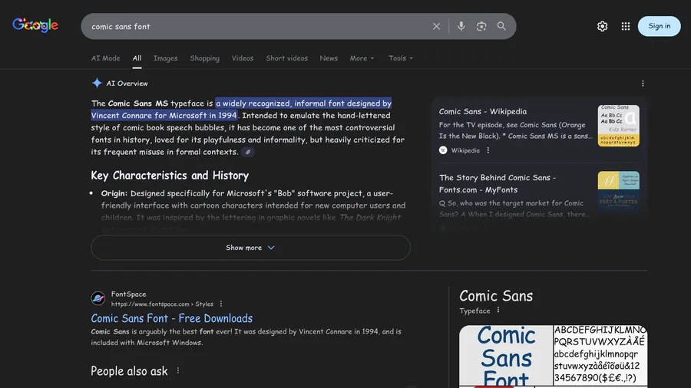691x388 pixels.
Task: Click the Sign in button
Action: coord(659,26)
